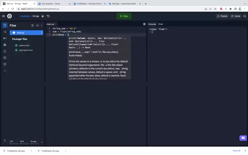Open a new browser tab
Screen dimensions: 248x155
pos(146,3)
